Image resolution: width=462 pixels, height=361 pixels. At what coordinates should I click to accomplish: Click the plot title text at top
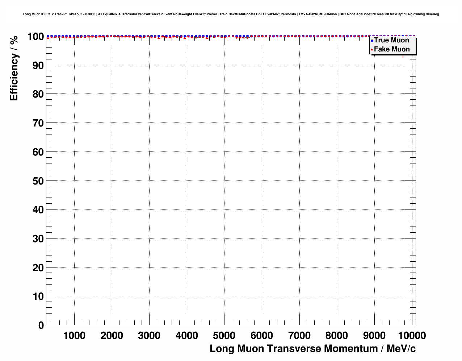click(231, 14)
